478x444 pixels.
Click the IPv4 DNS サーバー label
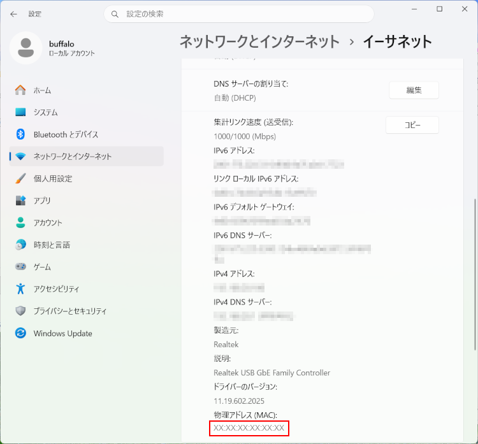point(243,302)
